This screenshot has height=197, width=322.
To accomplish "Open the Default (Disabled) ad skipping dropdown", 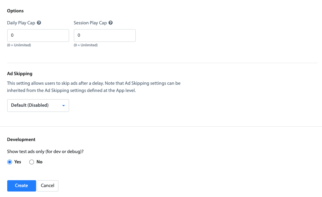I will click(38, 106).
